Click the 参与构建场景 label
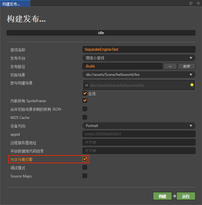 [x=21, y=83]
